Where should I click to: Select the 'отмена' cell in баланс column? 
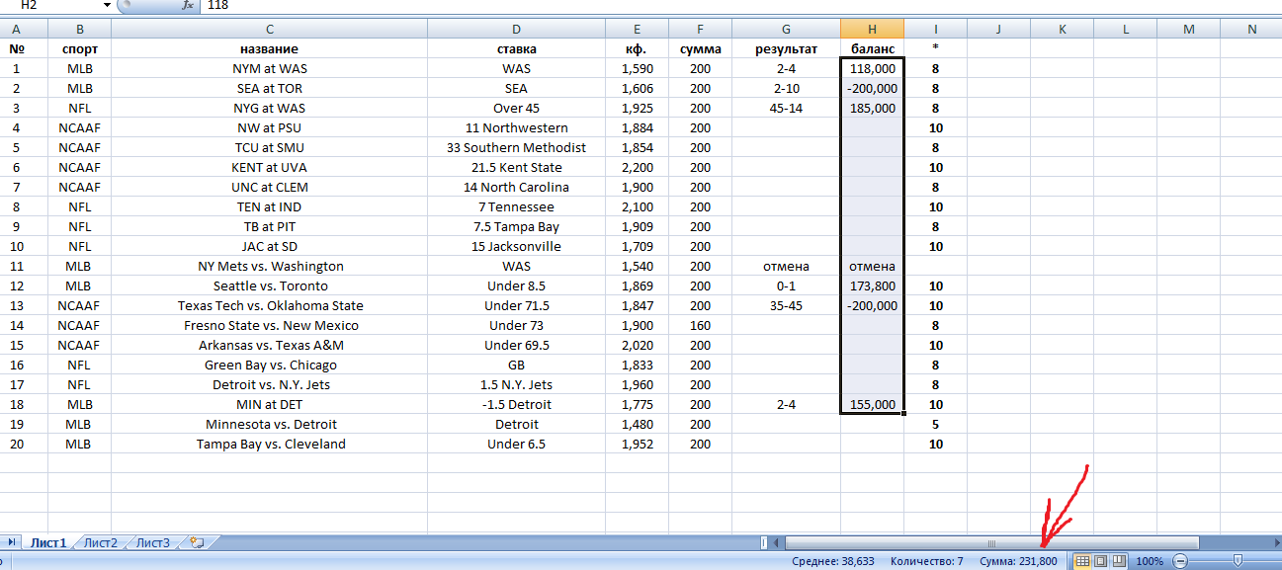(873, 266)
